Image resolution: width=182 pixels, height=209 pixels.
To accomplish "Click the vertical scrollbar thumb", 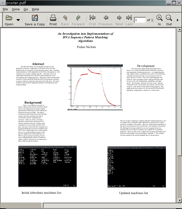I will click(x=179, y=93).
